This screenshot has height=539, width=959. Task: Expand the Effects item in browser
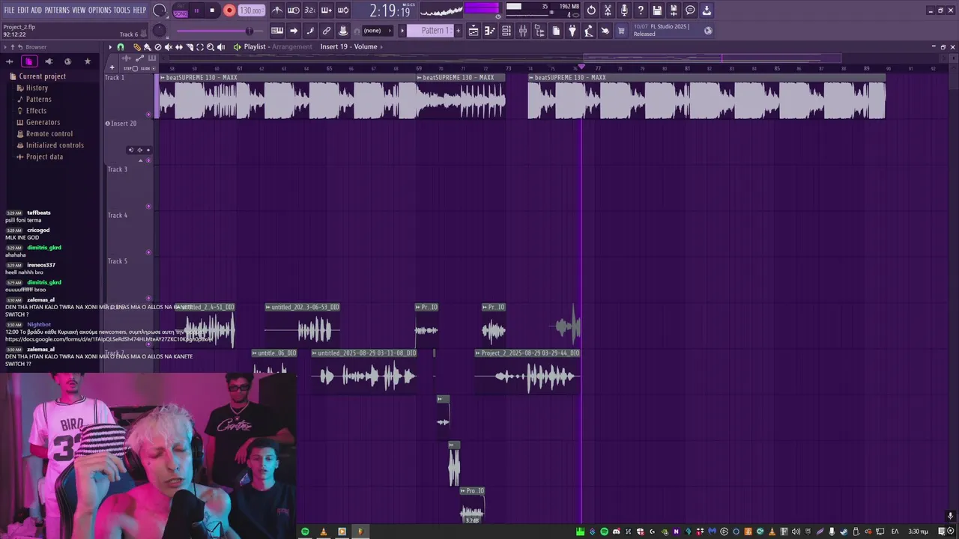[31, 111]
